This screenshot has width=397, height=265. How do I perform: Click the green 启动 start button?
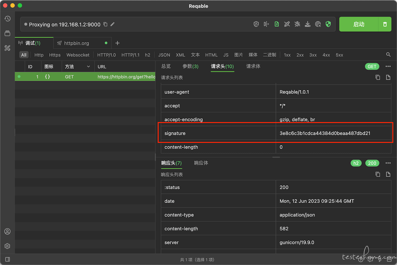[359, 24]
